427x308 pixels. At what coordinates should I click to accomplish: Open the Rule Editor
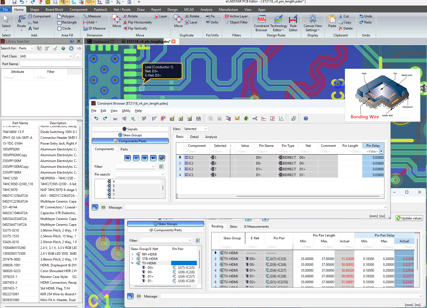(293, 23)
